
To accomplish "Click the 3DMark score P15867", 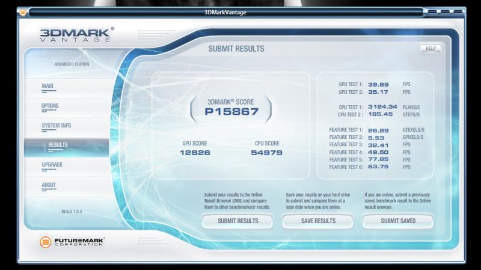I will (231, 111).
